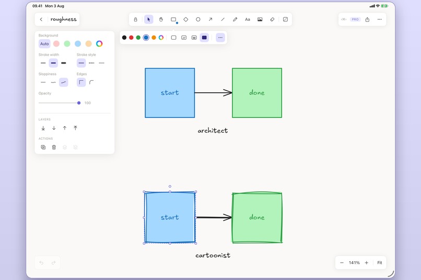Toggle the lock tool in the toolbar
Image resolution: width=421 pixels, height=280 pixels.
pos(136,19)
